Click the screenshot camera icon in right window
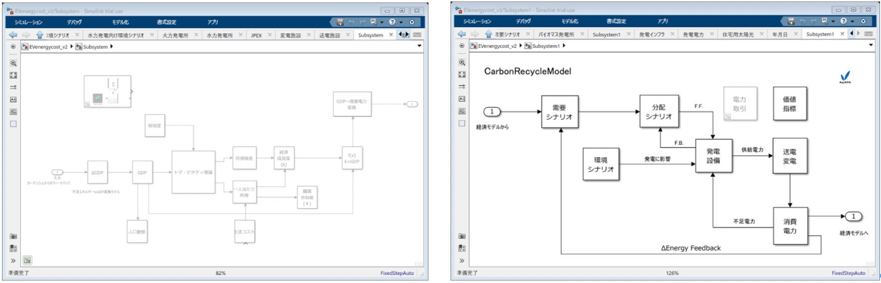 pyautogui.click(x=462, y=236)
